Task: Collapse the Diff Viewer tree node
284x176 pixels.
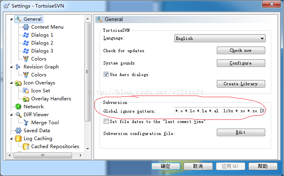Action: [11, 115]
